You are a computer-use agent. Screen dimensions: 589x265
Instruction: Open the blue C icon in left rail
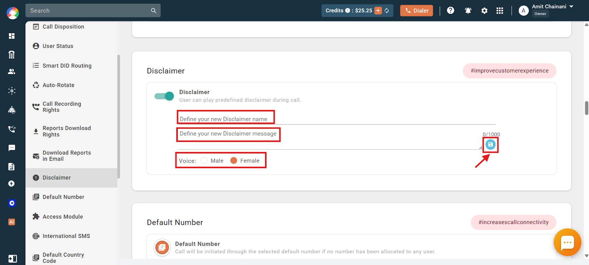click(x=12, y=203)
